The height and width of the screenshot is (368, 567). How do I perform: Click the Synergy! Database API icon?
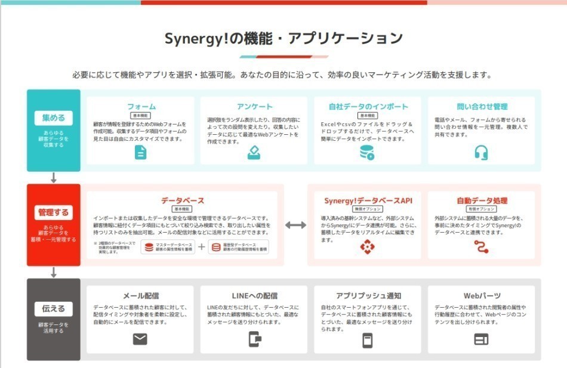[366, 247]
